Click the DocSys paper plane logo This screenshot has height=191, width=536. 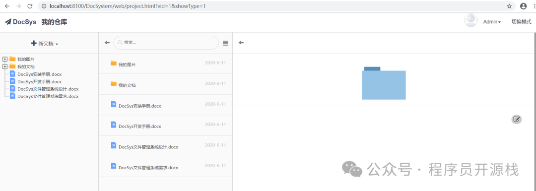coord(8,22)
